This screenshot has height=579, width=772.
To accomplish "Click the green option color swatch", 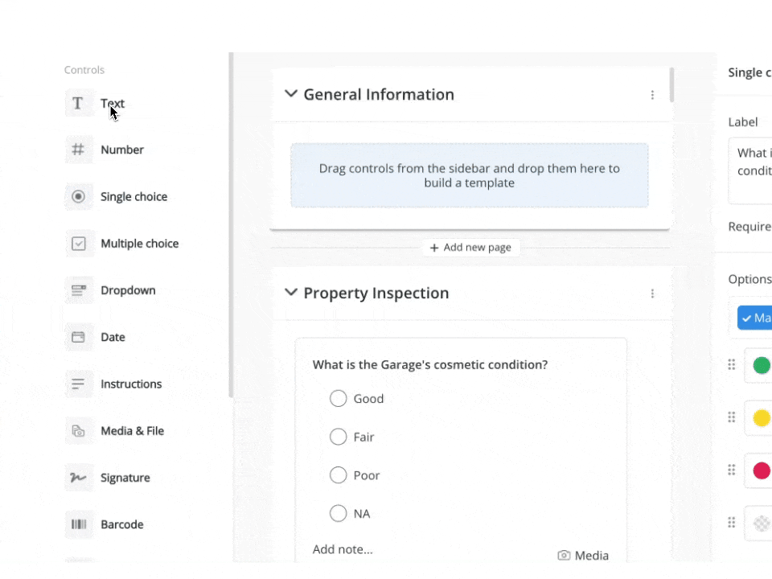I will point(761,366).
